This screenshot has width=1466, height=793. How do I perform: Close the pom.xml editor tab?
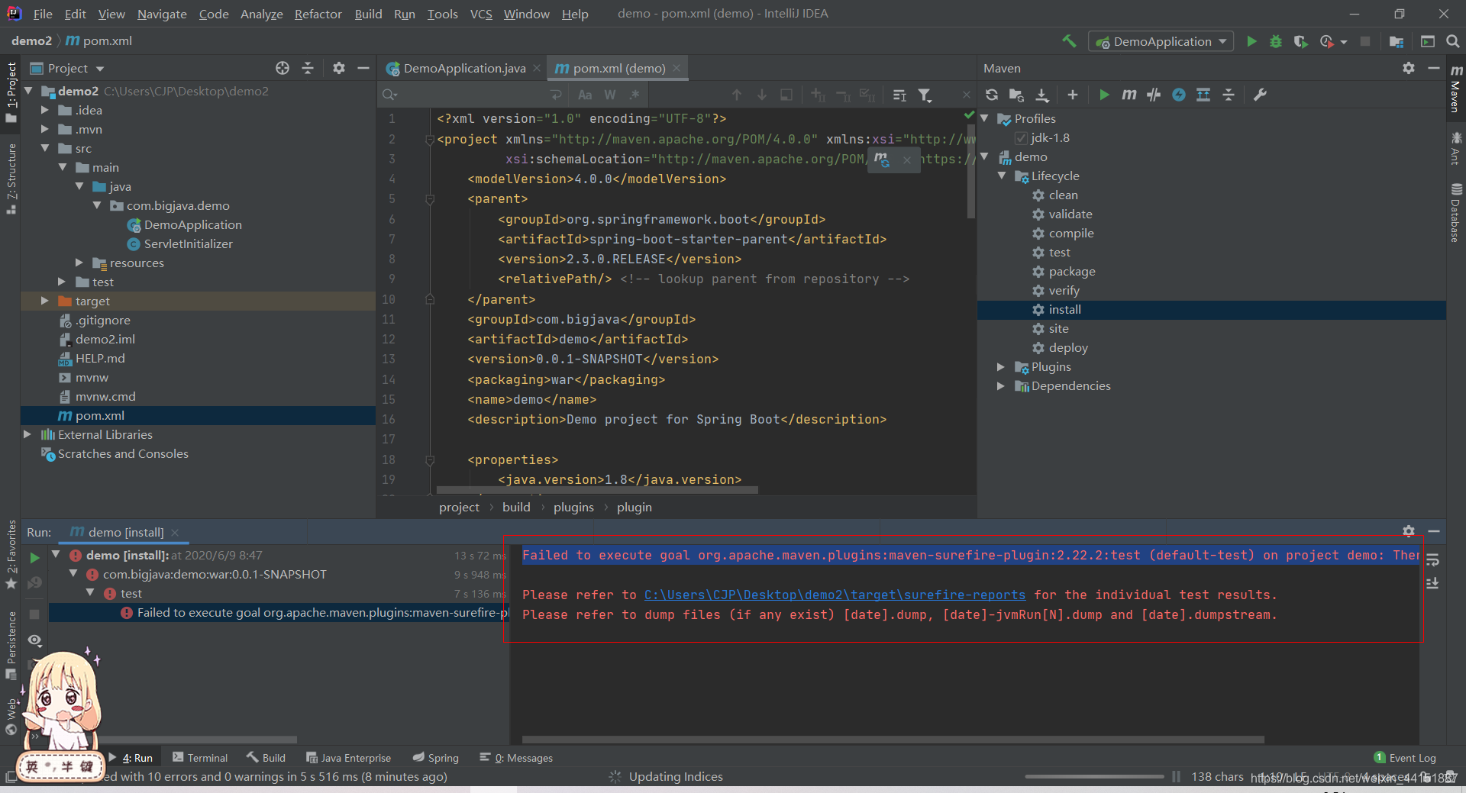click(676, 68)
